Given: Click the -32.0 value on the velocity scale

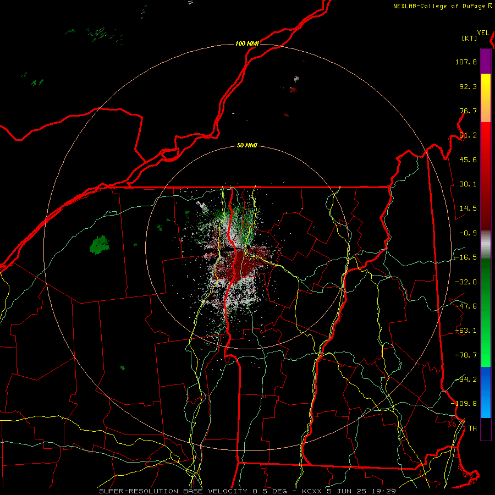Looking at the screenshot, I should 466,282.
